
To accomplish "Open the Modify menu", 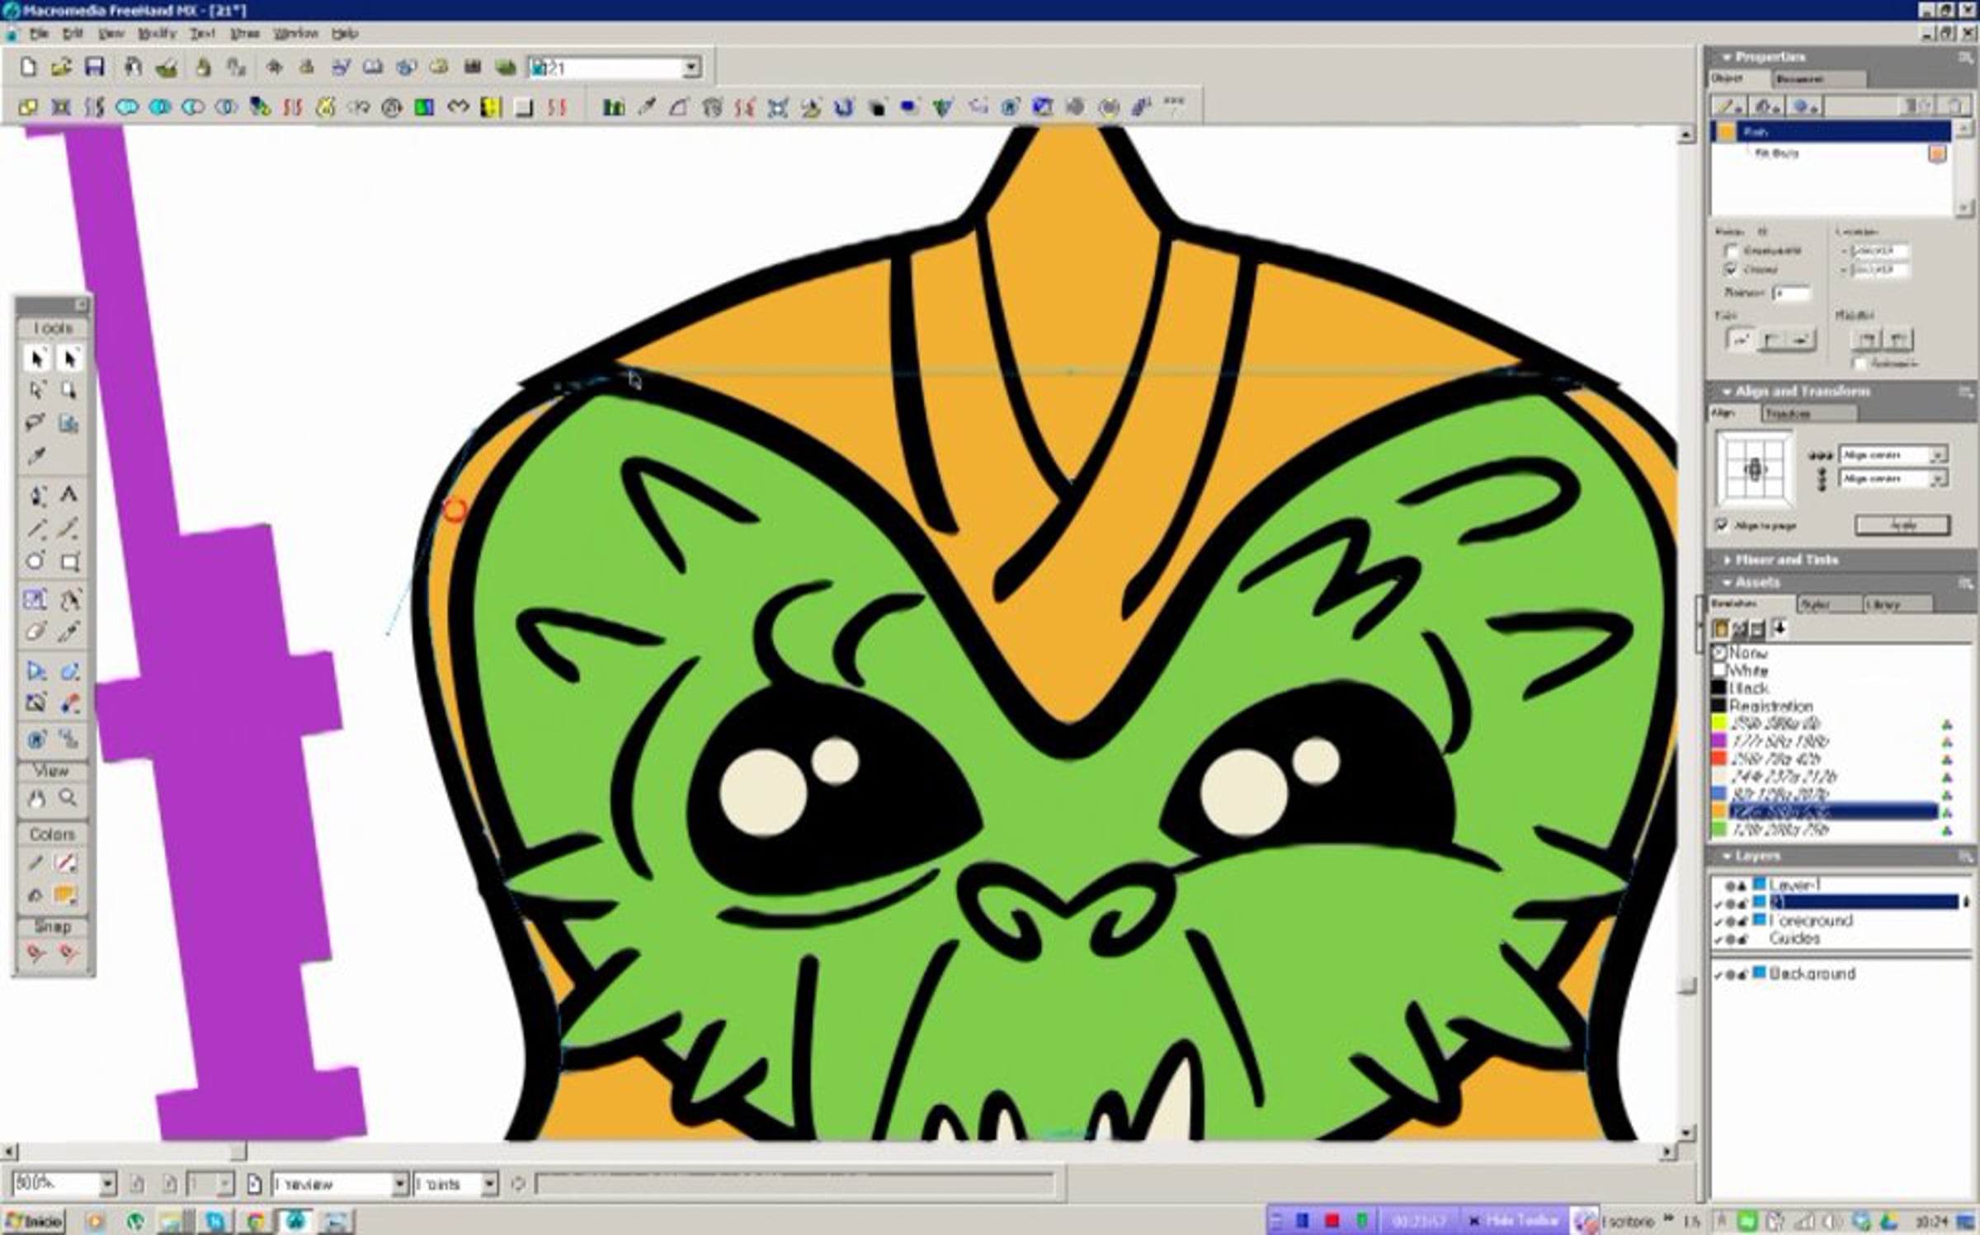I will (x=157, y=34).
